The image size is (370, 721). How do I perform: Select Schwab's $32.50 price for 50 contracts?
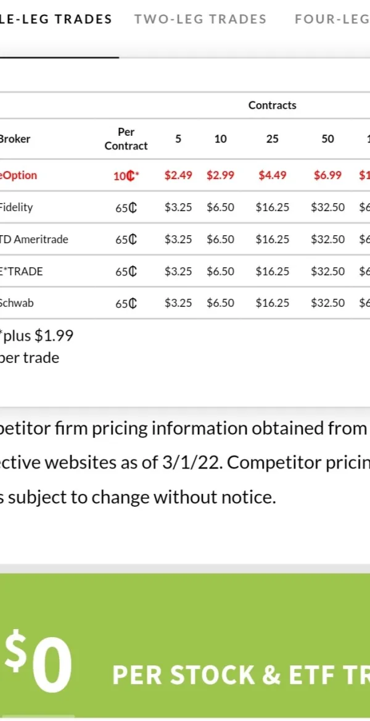click(327, 303)
